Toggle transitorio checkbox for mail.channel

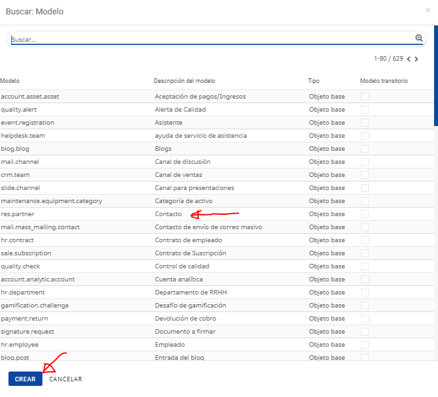point(364,162)
